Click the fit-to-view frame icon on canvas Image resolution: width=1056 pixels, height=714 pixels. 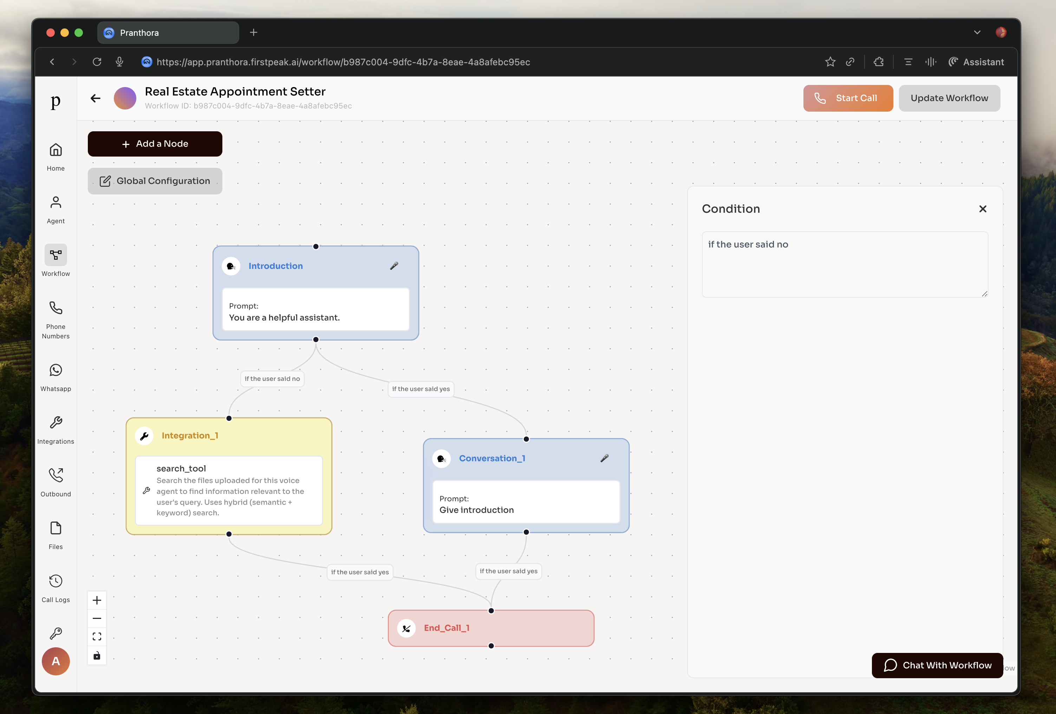pyautogui.click(x=97, y=636)
